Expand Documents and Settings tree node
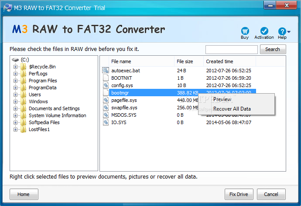The height and width of the screenshot is (206, 301). pyautogui.click(x=15, y=108)
